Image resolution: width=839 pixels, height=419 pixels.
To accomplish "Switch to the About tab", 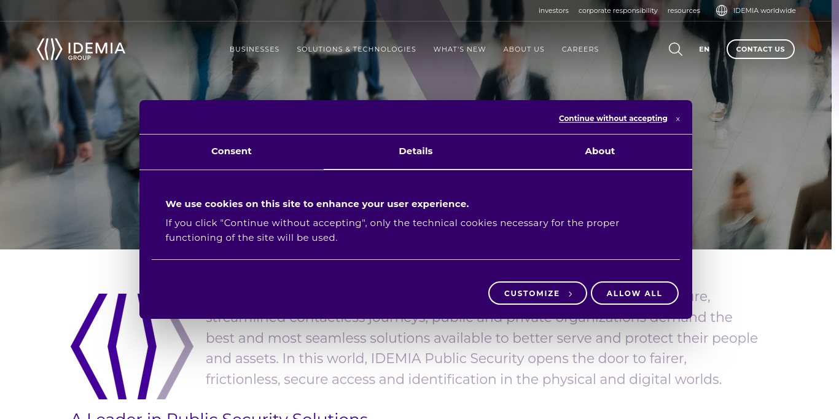I will click(x=600, y=151).
